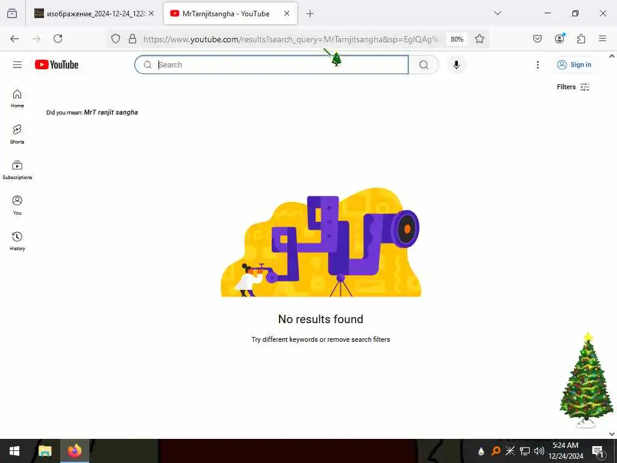Viewport: 617px width, 463px height.
Task: Click the Sign in button
Action: [574, 65]
